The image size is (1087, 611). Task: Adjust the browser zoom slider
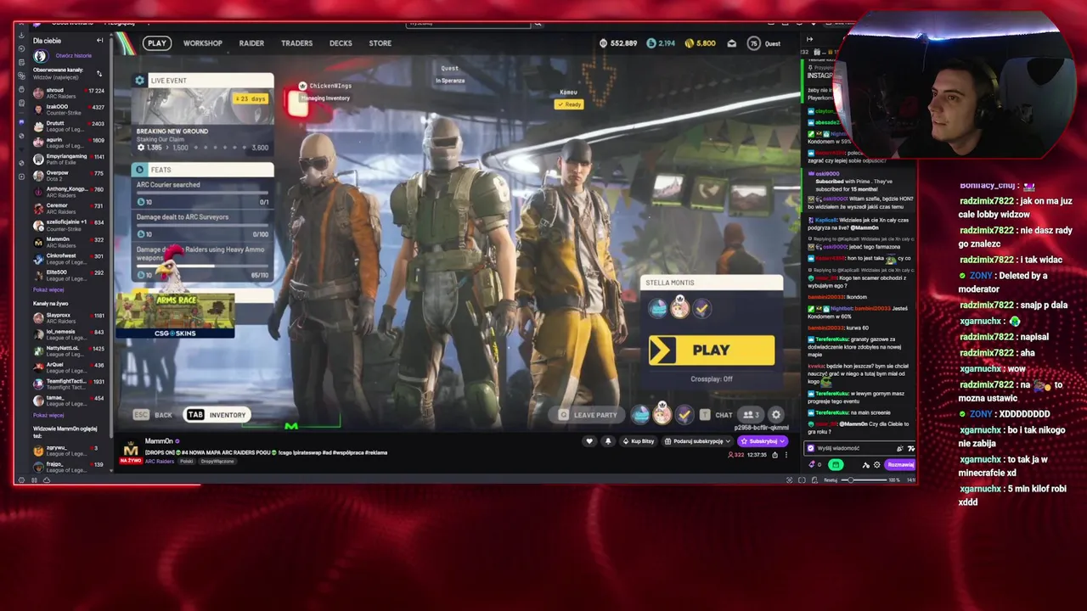[864, 480]
